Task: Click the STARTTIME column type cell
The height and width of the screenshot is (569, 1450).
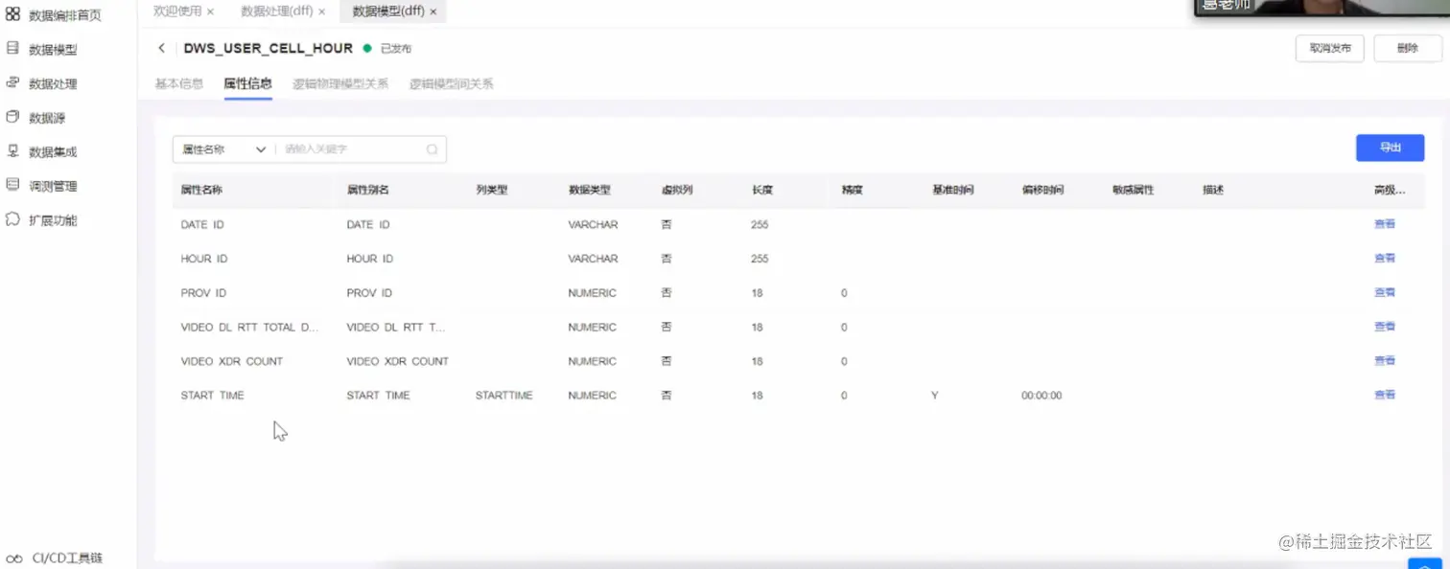Action: point(503,395)
